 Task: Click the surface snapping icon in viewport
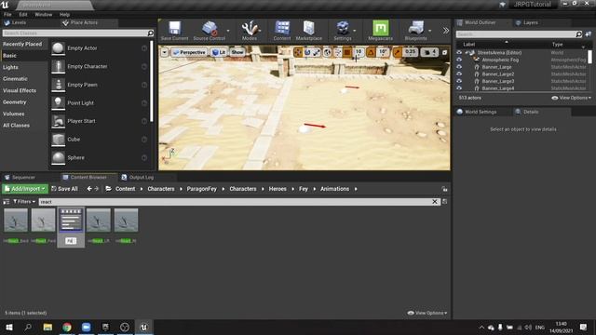point(337,52)
